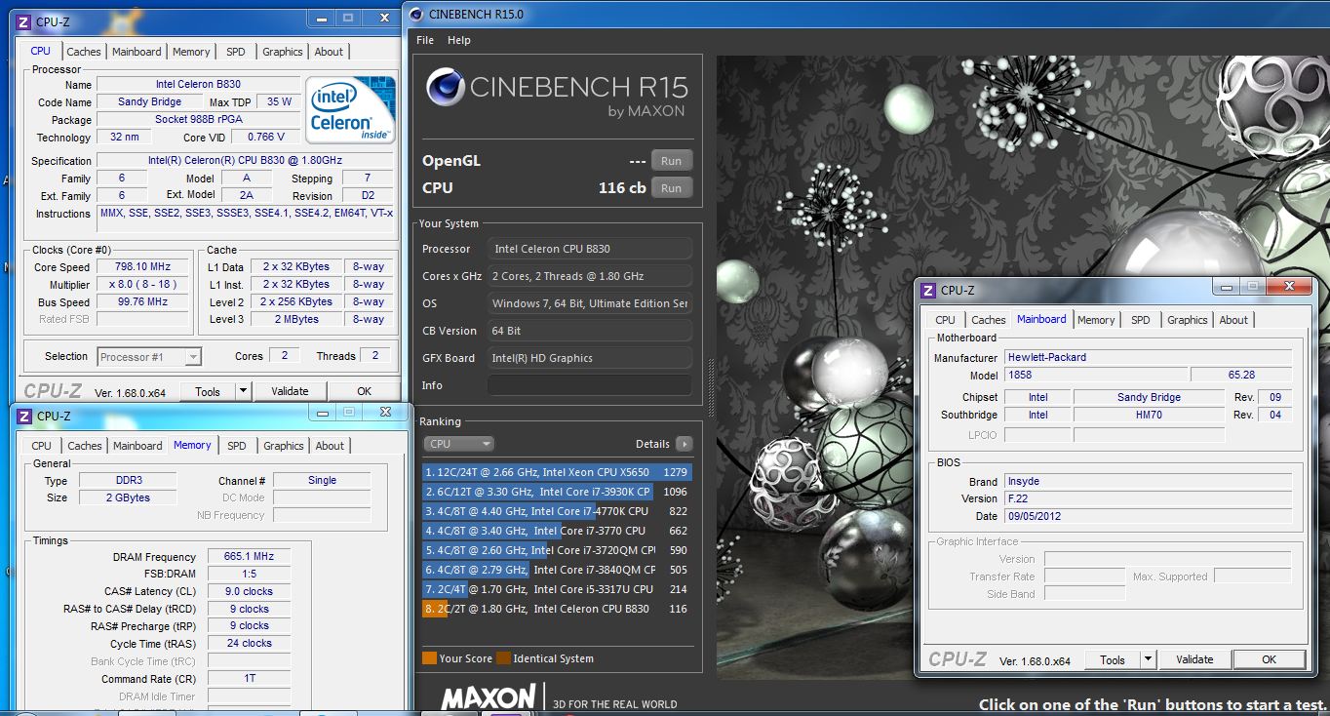Select the Core i7-3930K ranking row
Image resolution: width=1330 pixels, height=716 pixels.
557,492
